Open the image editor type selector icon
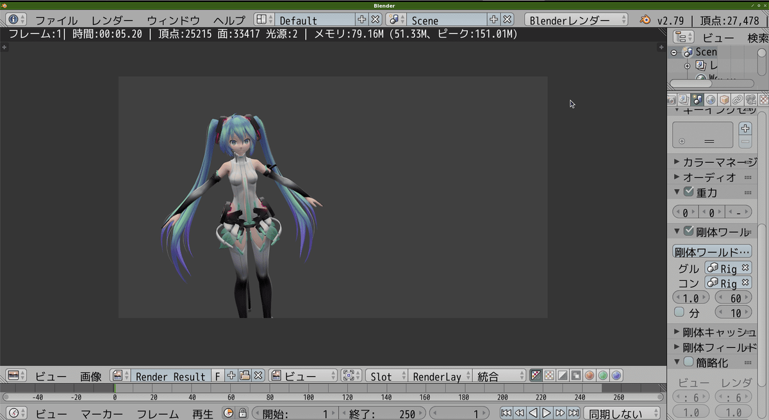 [16, 376]
